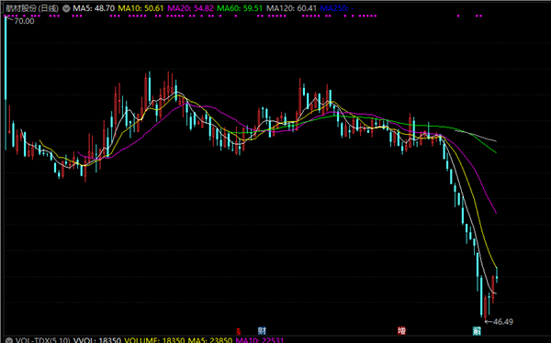Click the red S marker icon

(x=239, y=331)
